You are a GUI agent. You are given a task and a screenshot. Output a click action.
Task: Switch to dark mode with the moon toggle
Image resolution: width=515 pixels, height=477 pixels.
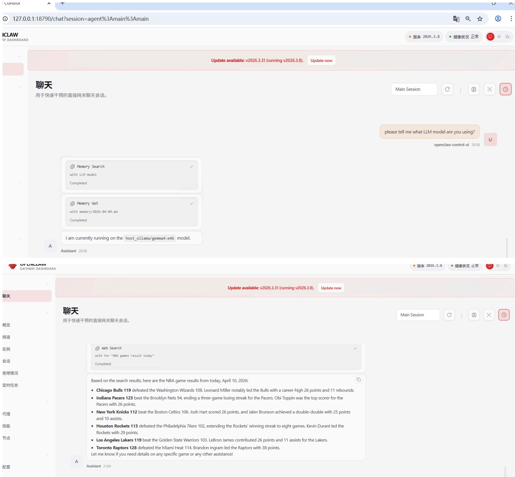pyautogui.click(x=507, y=37)
